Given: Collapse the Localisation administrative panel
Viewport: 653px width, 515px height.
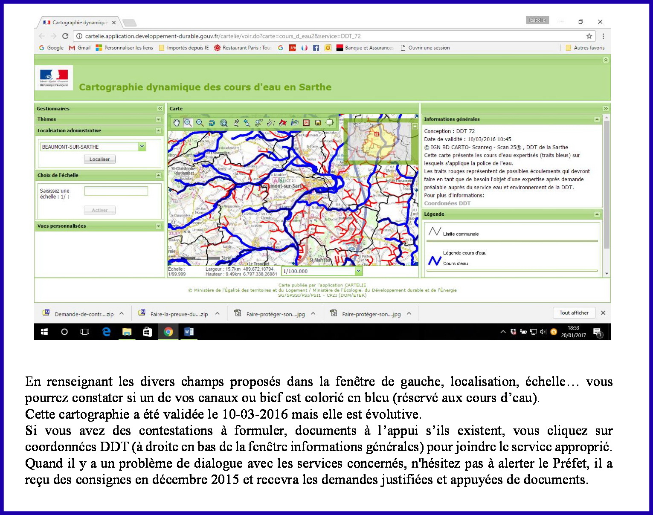Looking at the screenshot, I should click(158, 131).
